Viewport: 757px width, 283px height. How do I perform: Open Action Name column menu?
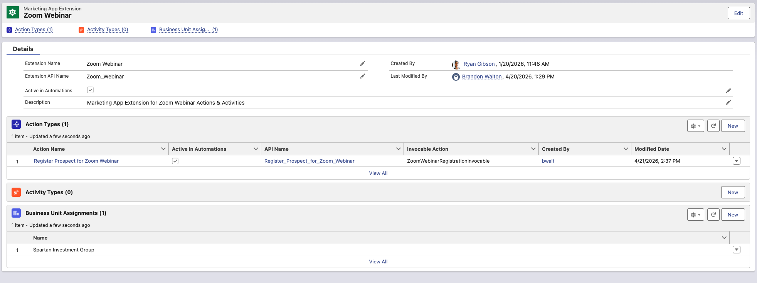(163, 149)
